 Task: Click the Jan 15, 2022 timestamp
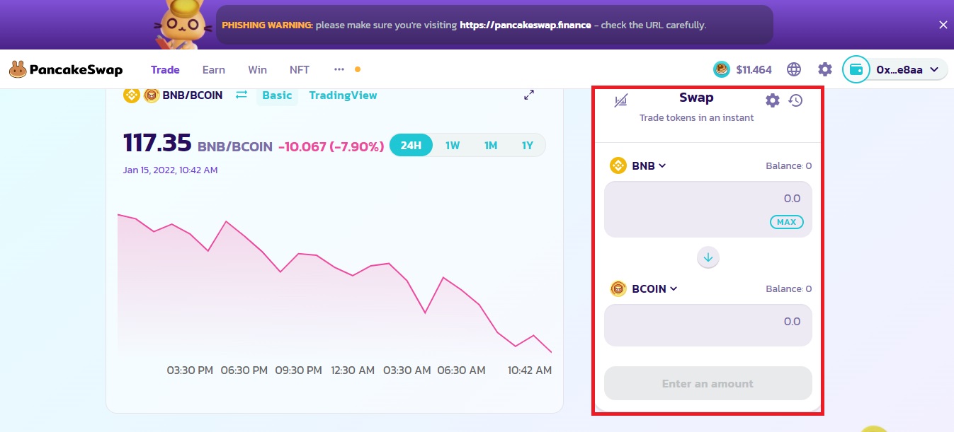(170, 170)
